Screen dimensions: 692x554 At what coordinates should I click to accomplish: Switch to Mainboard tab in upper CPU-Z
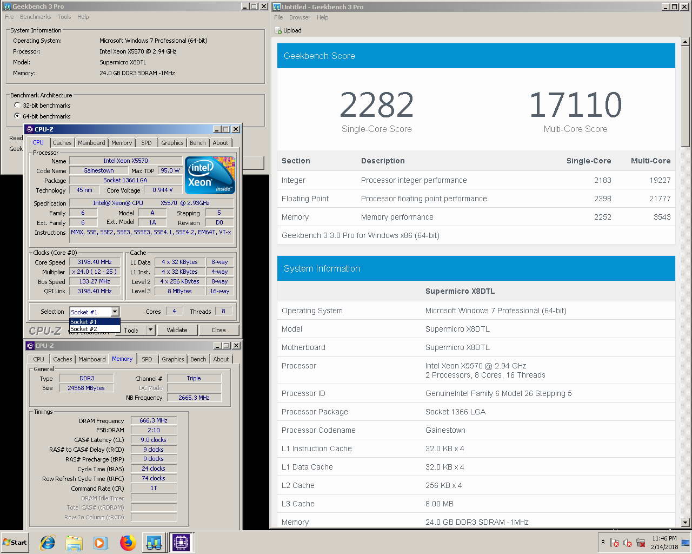91,143
